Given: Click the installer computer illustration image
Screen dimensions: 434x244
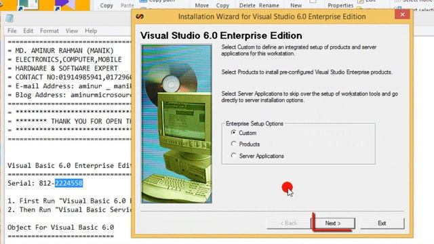Looking at the screenshot, I should pos(176,124).
